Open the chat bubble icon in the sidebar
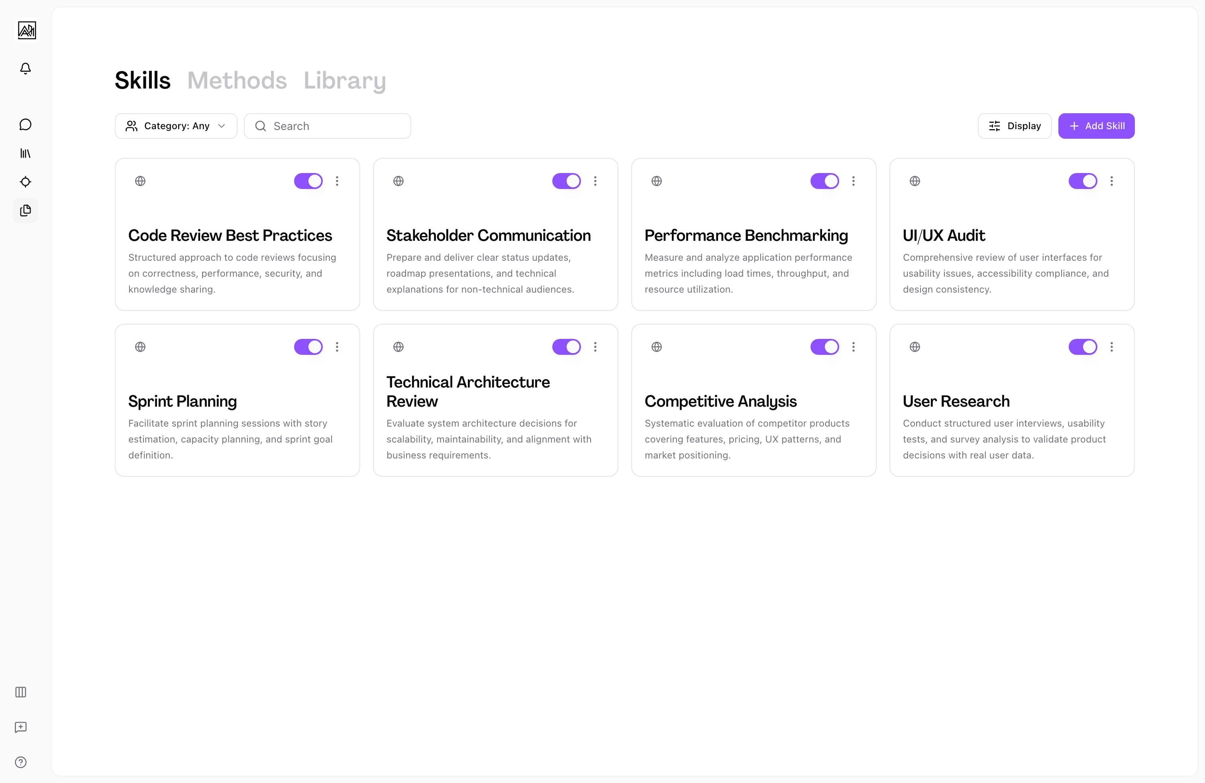1205x783 pixels. point(26,125)
